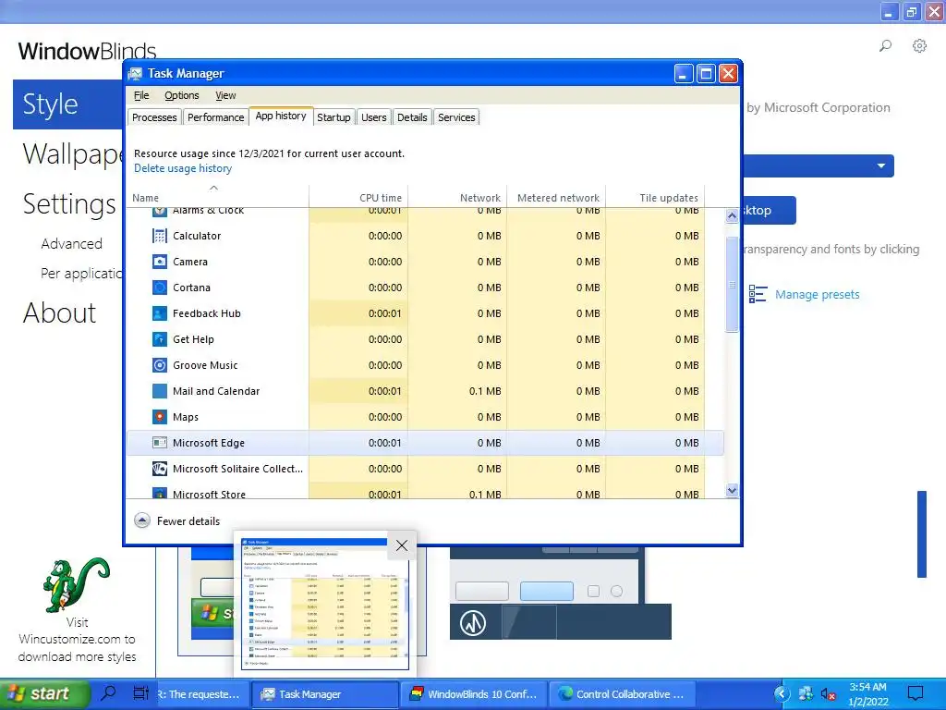Screen dimensions: 946x710
Task: Click WindowBlinds 10 Conf taskbar button
Action: coord(474,694)
